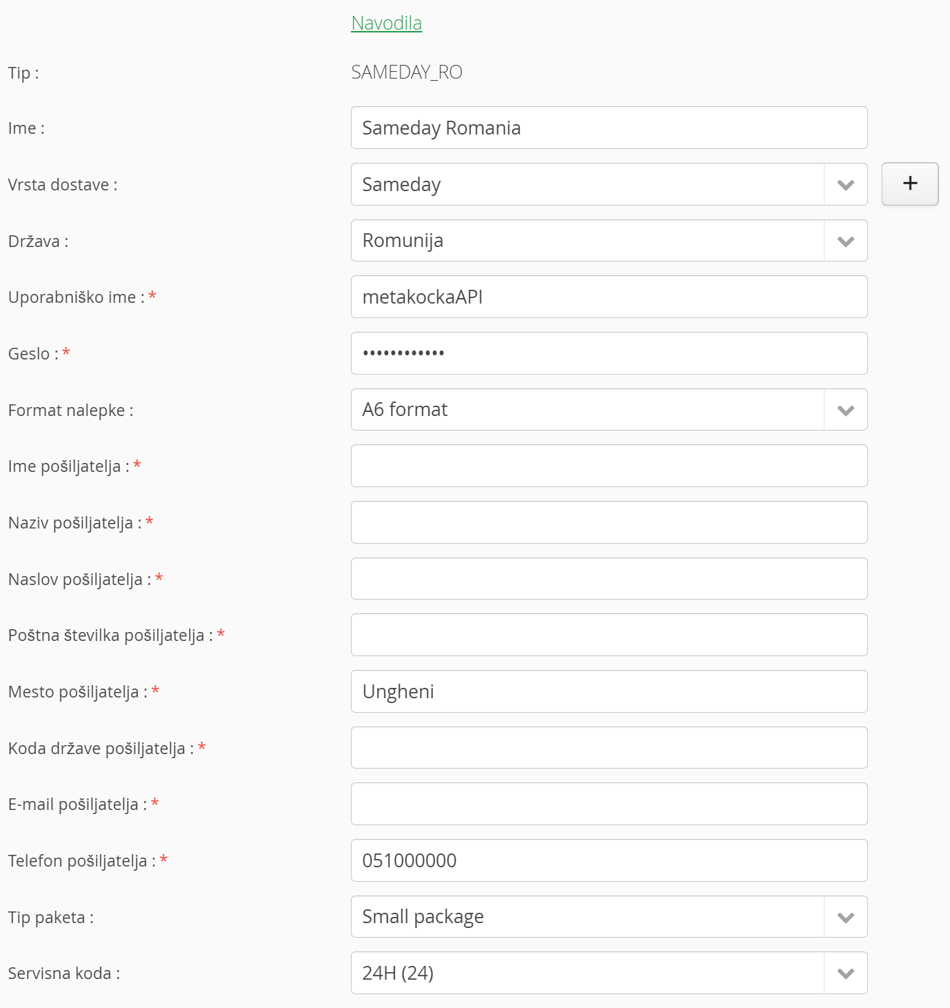This screenshot has height=1008, width=950.
Task: Focus the empty Naziv pošiljatelja field
Action: 609,522
